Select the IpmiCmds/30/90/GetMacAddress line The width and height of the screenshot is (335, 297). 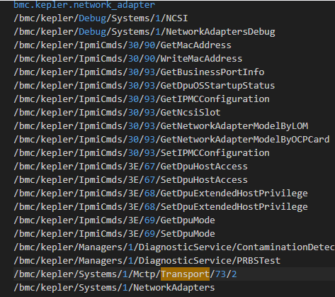(x=123, y=45)
